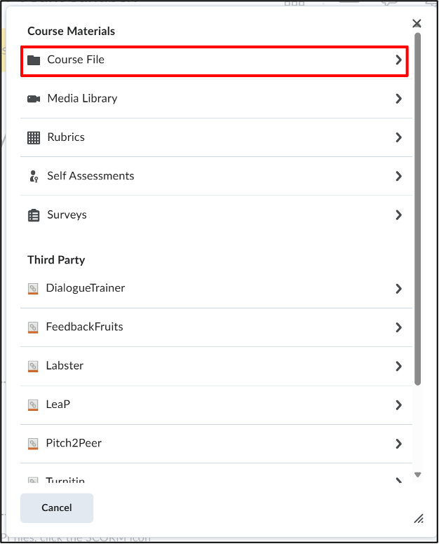The height and width of the screenshot is (544, 439).
Task: Click the scrollbar down arrow
Action: (418, 475)
